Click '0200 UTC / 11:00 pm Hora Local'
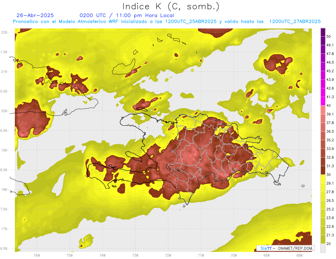The width and height of the screenshot is (336, 259). tap(127, 15)
